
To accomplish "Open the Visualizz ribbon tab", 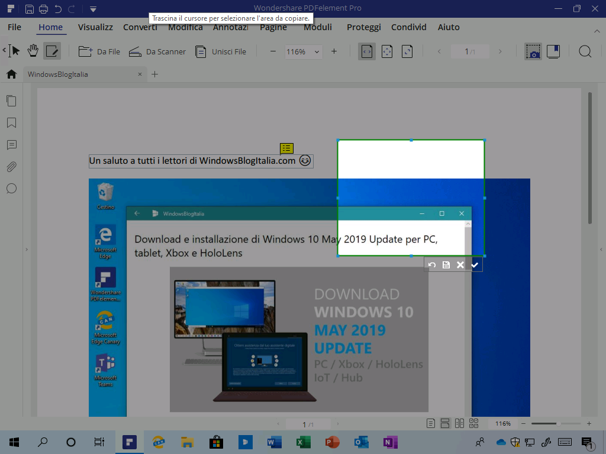I will coord(95,27).
